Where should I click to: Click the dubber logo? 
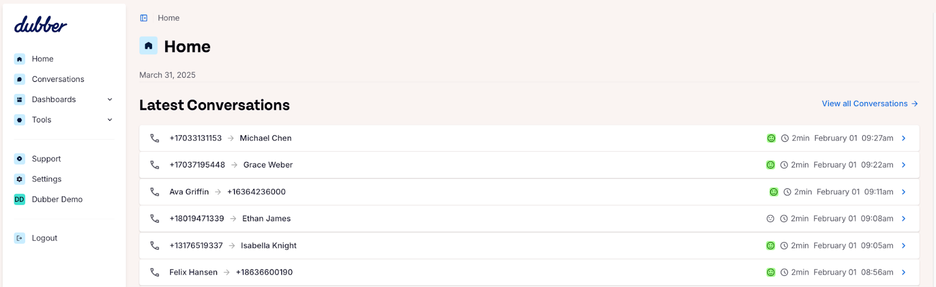40,24
